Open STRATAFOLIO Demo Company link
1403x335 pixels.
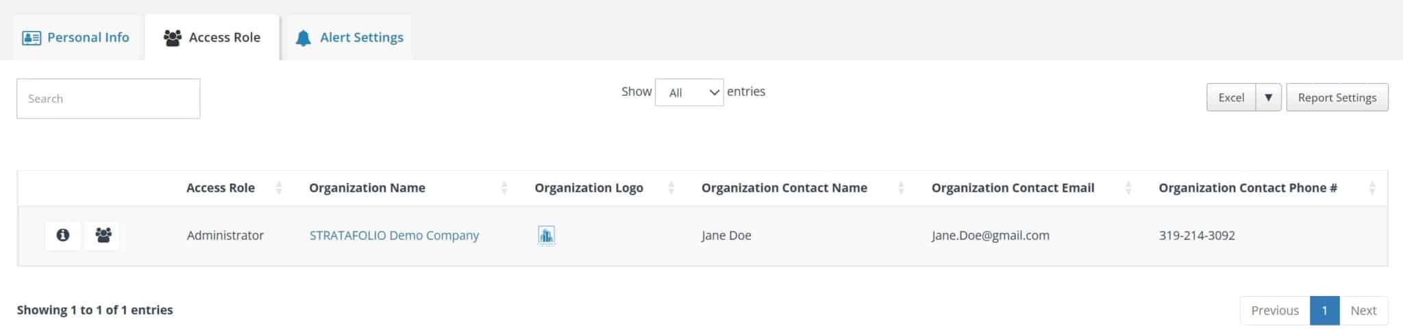[394, 236]
